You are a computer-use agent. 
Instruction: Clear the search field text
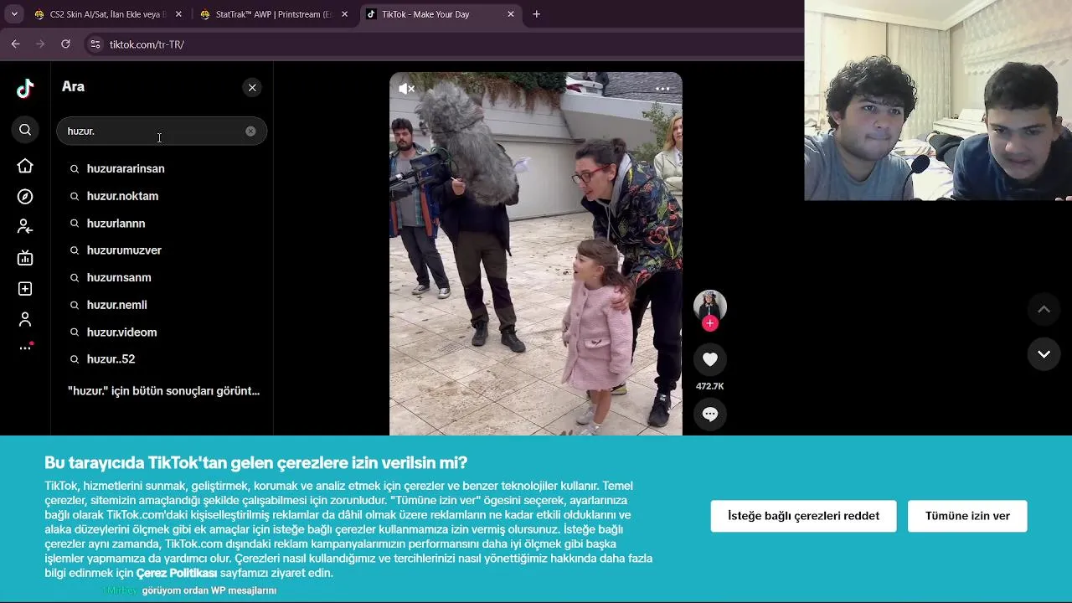pos(250,131)
